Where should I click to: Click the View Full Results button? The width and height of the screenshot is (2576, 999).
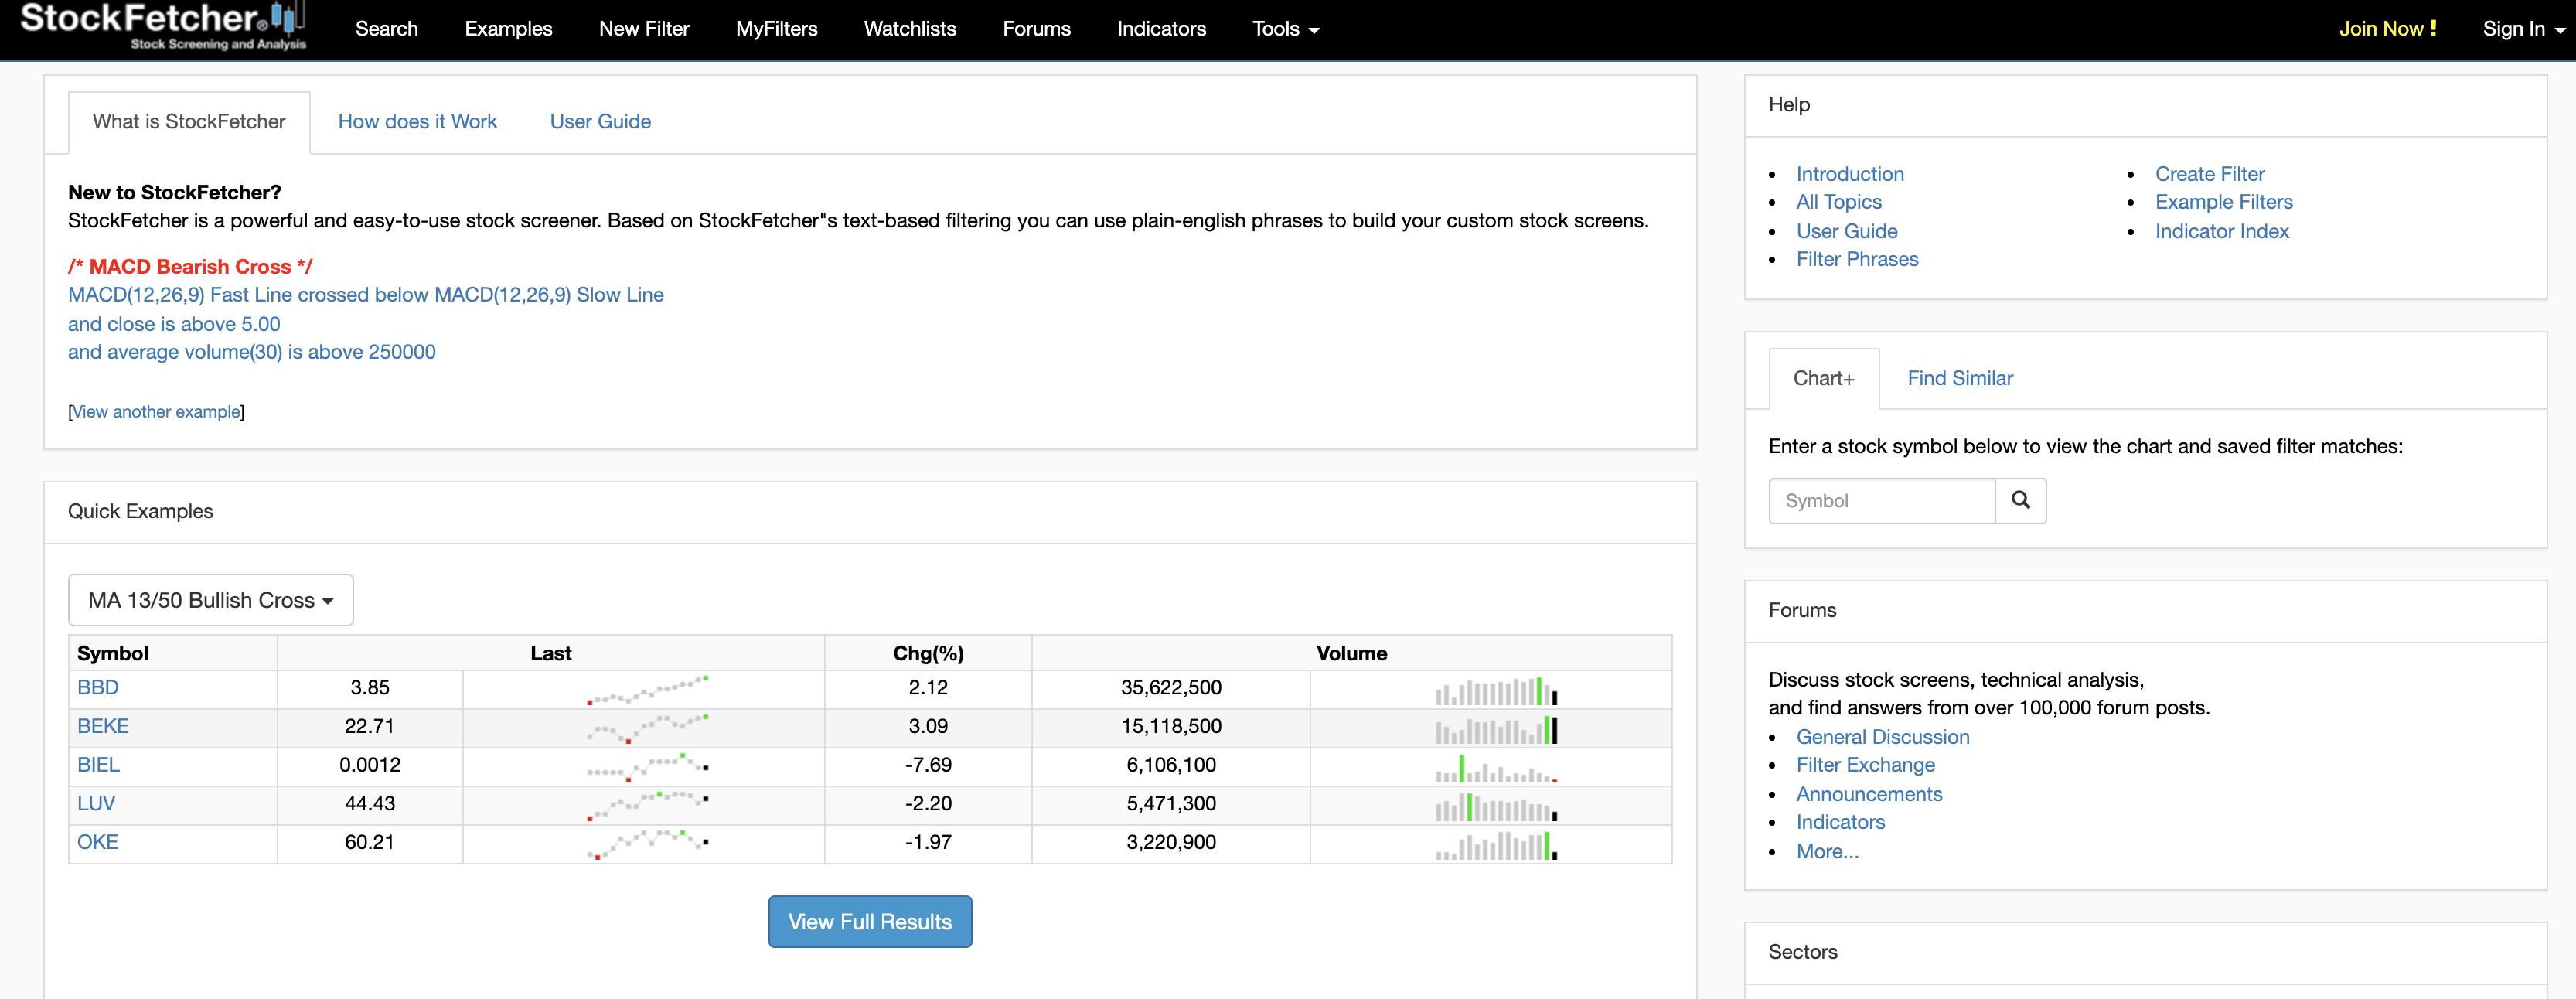point(869,922)
